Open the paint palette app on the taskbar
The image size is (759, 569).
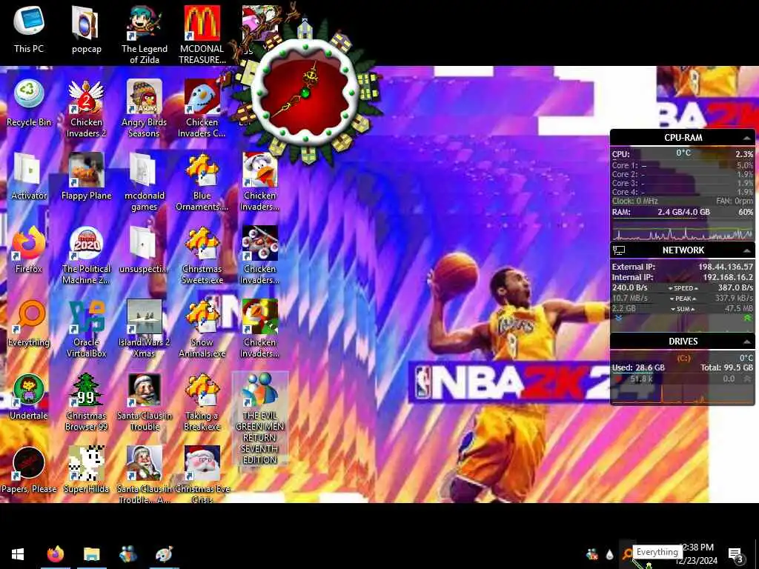pyautogui.click(x=164, y=554)
